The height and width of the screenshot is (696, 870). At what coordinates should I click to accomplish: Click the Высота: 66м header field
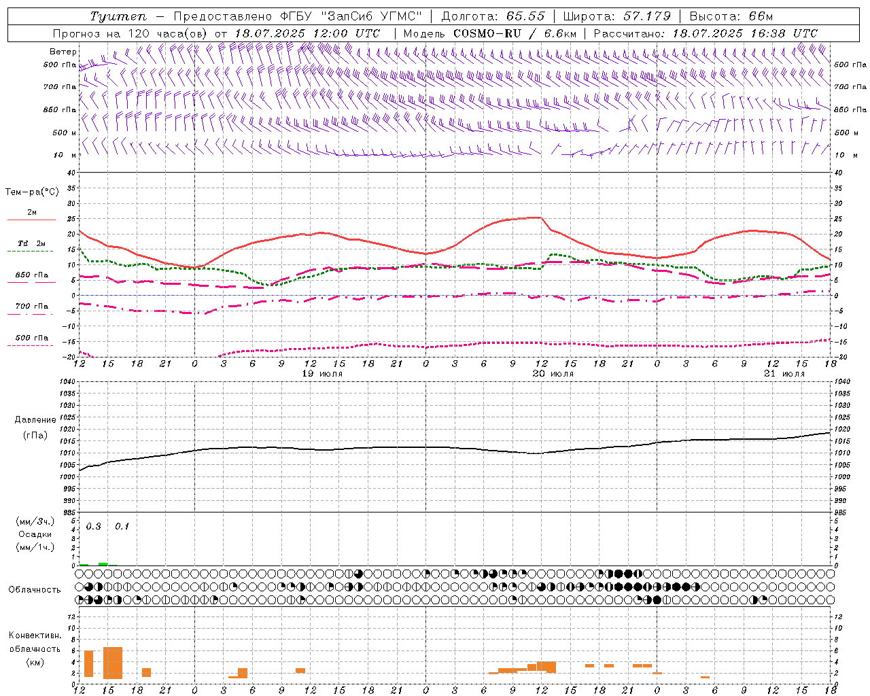[731, 16]
